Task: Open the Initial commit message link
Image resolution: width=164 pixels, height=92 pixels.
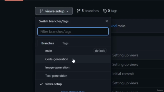Action: [123, 74]
